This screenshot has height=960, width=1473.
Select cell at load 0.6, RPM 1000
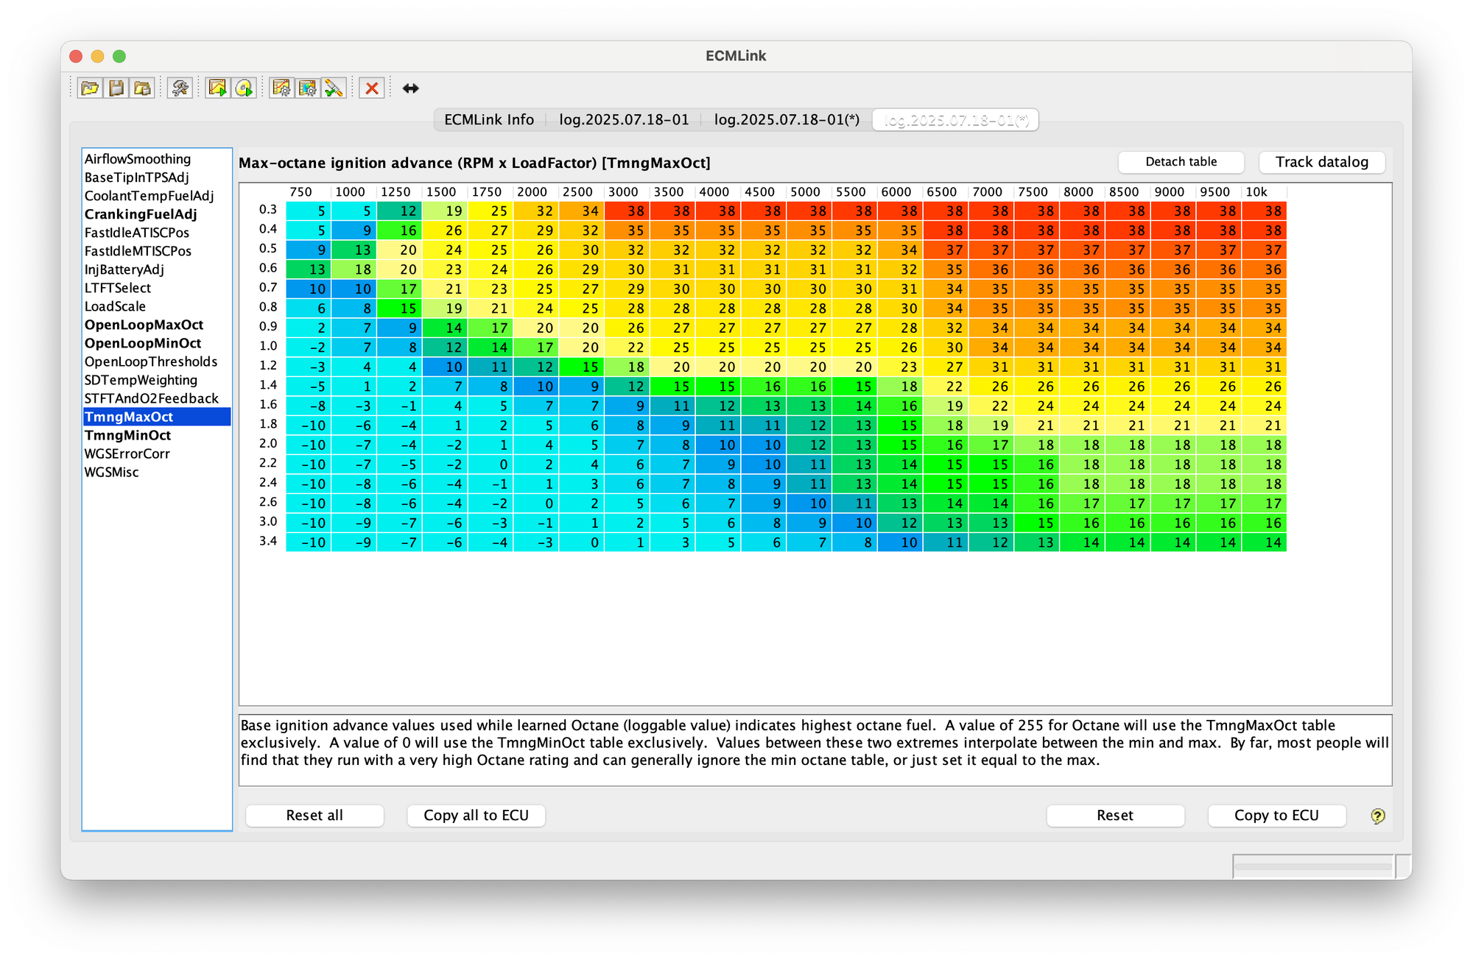tap(354, 269)
